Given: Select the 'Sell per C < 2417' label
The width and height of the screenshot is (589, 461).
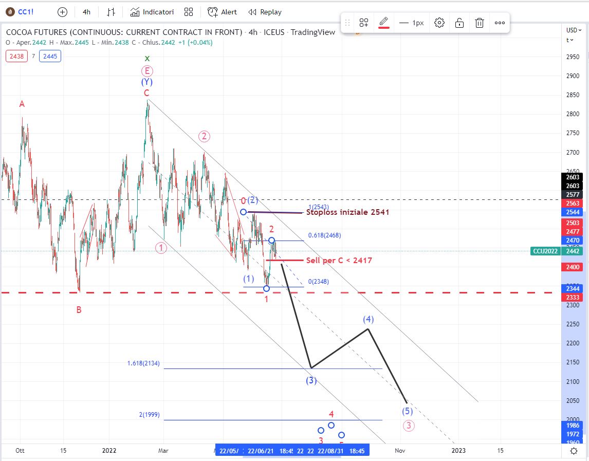Looking at the screenshot, I should (x=339, y=261).
